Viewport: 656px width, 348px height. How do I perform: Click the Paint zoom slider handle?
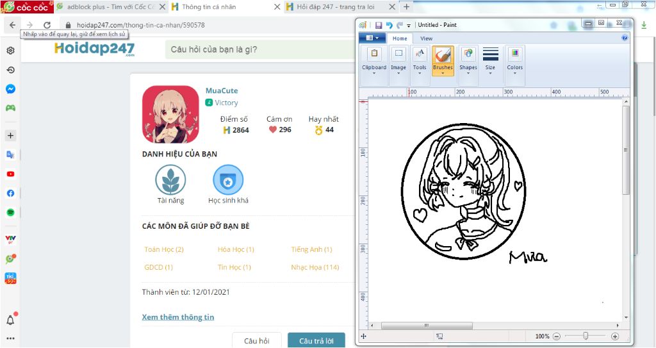586,336
